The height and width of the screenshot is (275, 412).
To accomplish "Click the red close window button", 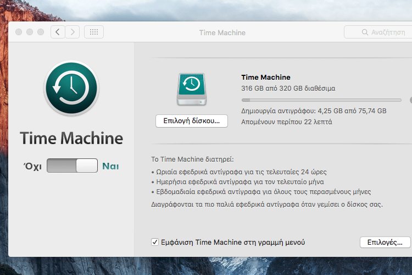I will (x=19, y=32).
